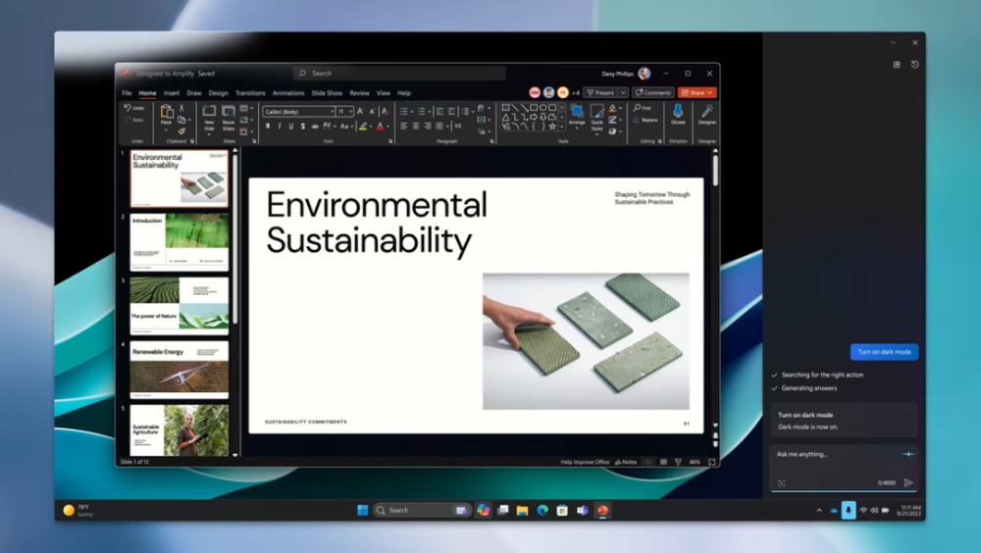Click Replace in Editing group
Image resolution: width=981 pixels, height=553 pixels.
click(x=645, y=120)
